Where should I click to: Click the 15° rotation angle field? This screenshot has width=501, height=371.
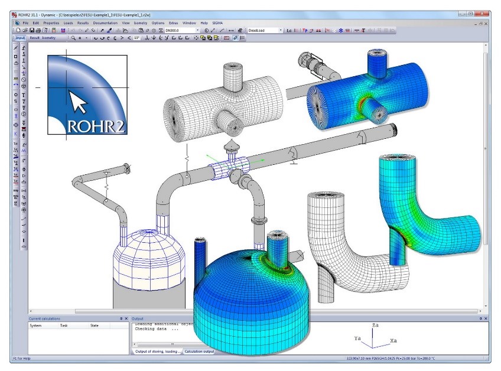136,38
